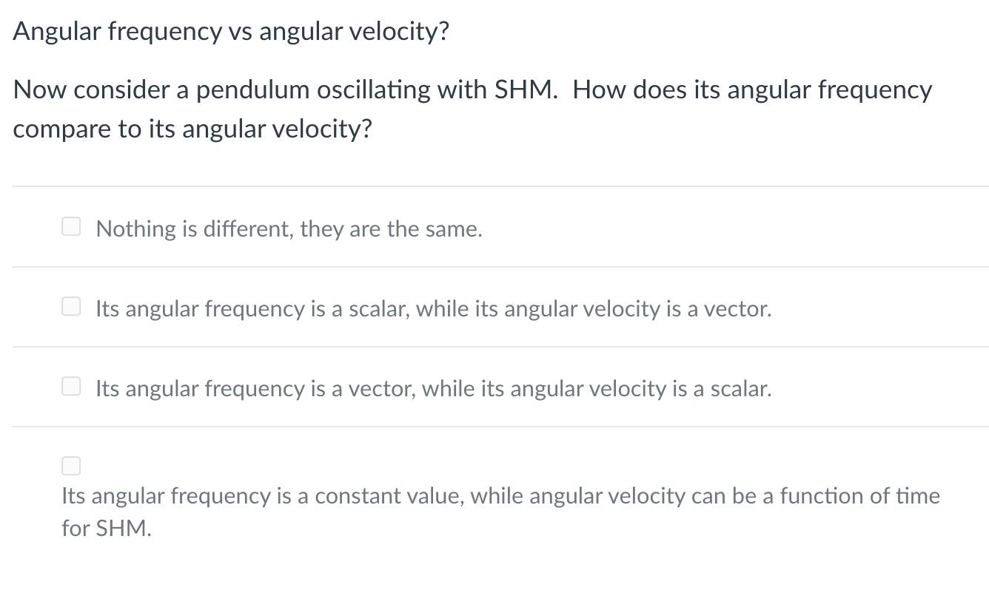
Task: Click the row containing the second answer option
Action: tap(489, 306)
